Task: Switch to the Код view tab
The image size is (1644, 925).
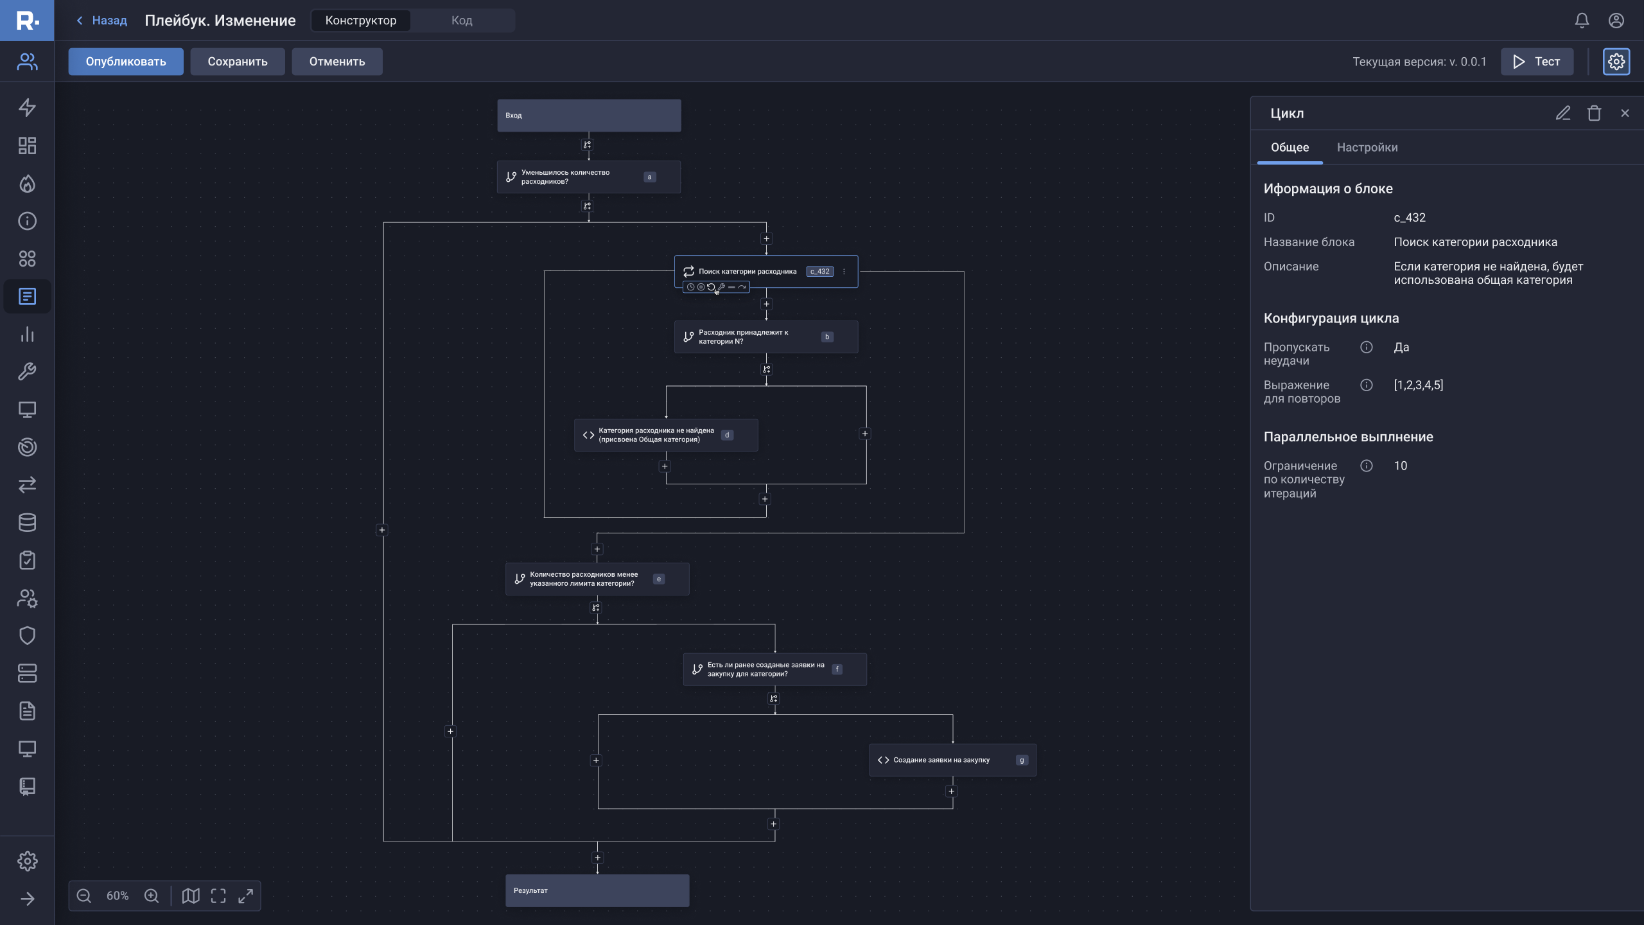Action: (x=462, y=21)
